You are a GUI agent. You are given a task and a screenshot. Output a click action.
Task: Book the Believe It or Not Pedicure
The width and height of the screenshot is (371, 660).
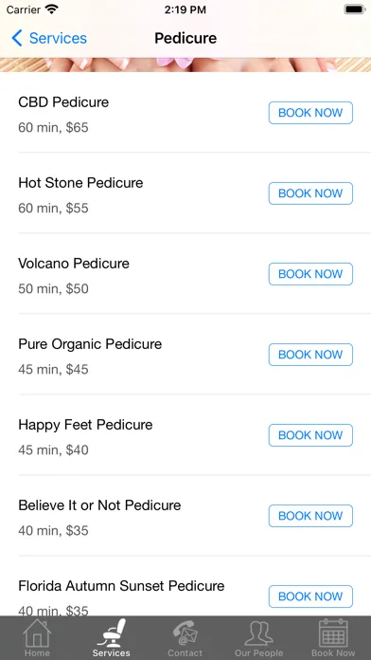tap(310, 516)
